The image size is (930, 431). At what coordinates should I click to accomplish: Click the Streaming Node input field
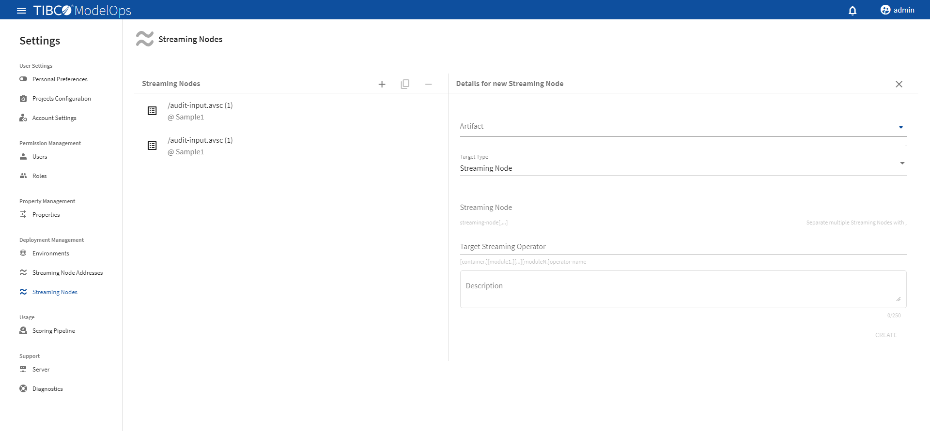682,208
